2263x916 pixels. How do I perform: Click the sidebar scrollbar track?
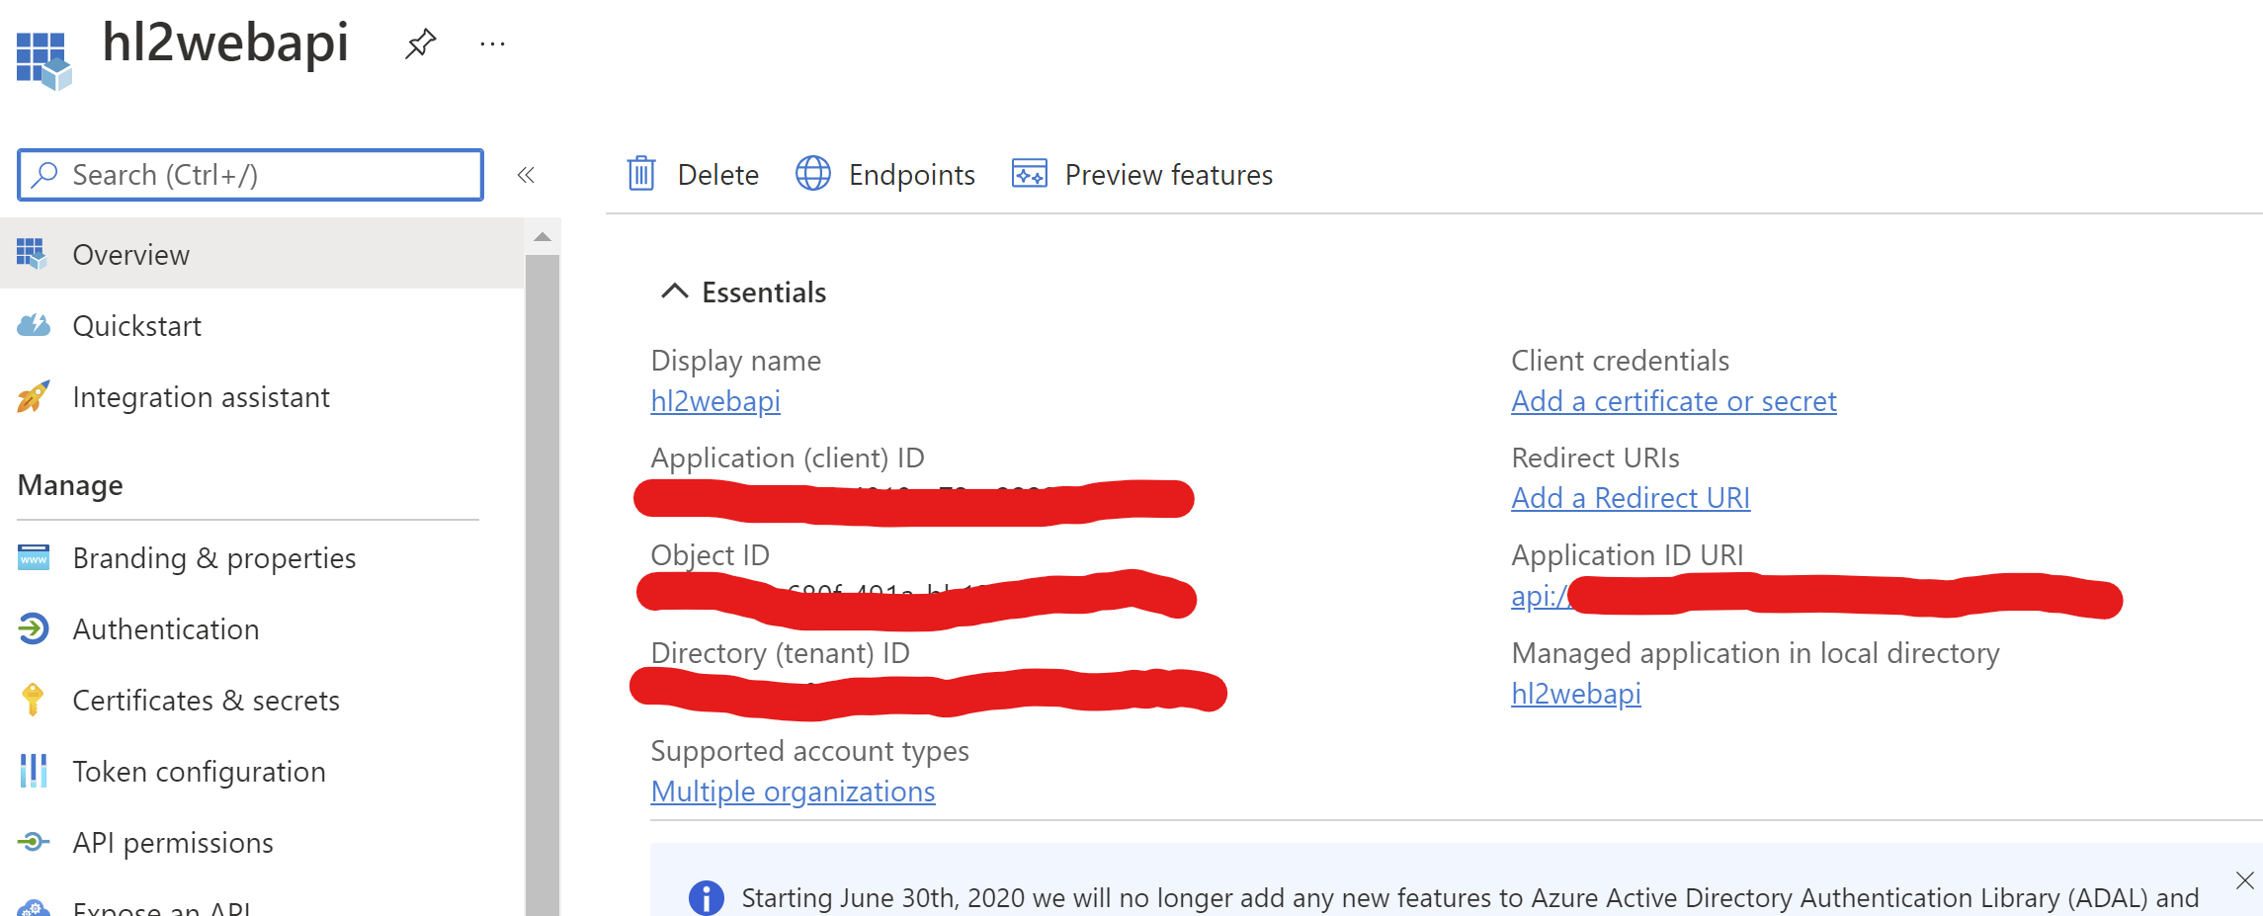542,585
